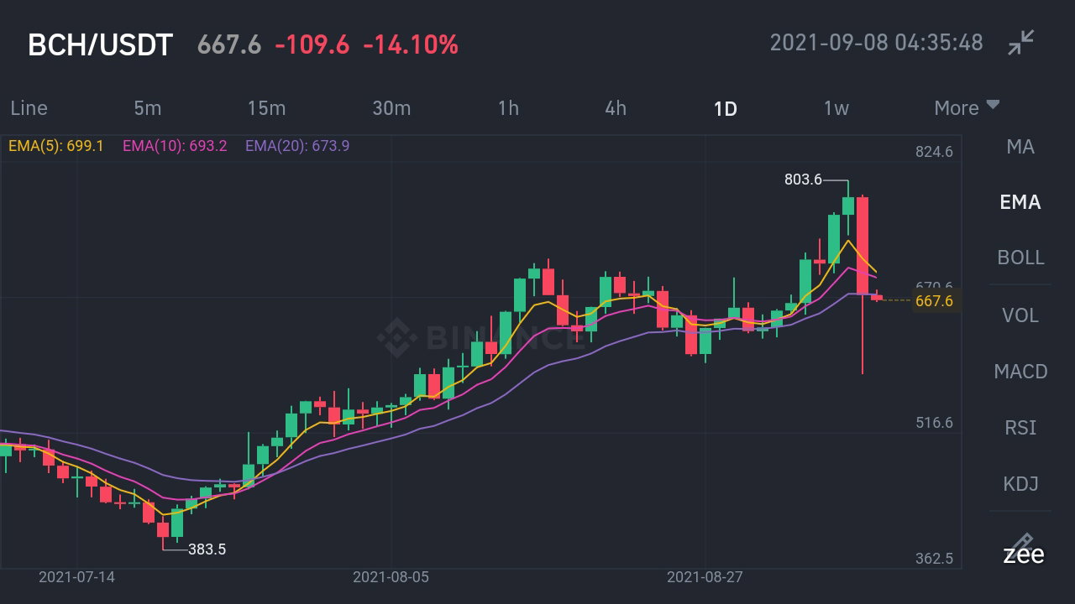Select the 5m interval

click(147, 108)
